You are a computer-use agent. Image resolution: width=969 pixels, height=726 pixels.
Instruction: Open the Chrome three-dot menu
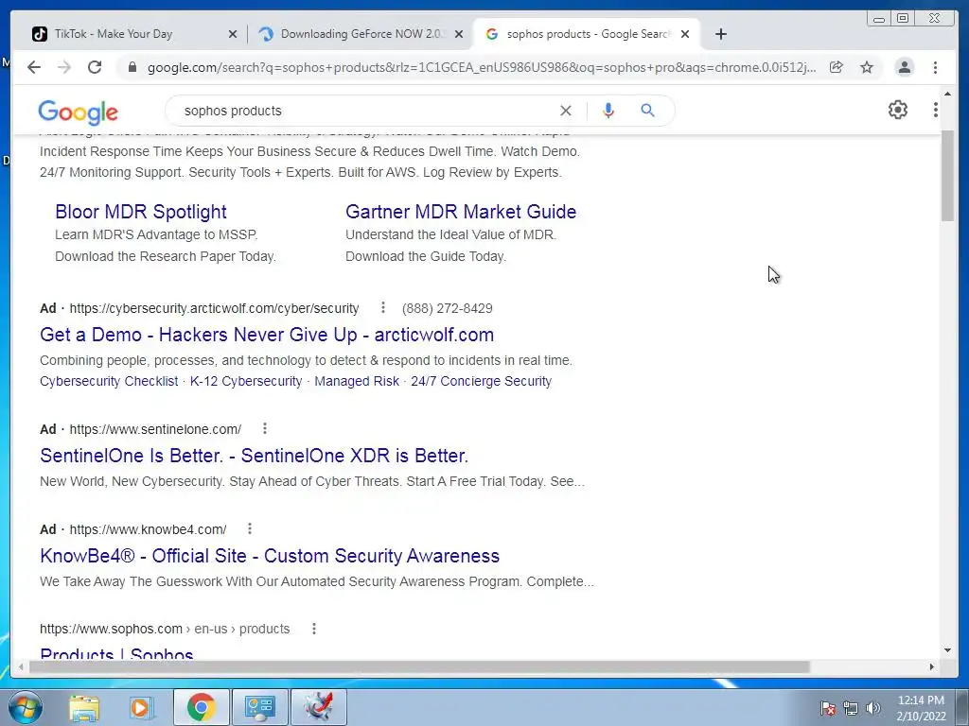(x=936, y=67)
